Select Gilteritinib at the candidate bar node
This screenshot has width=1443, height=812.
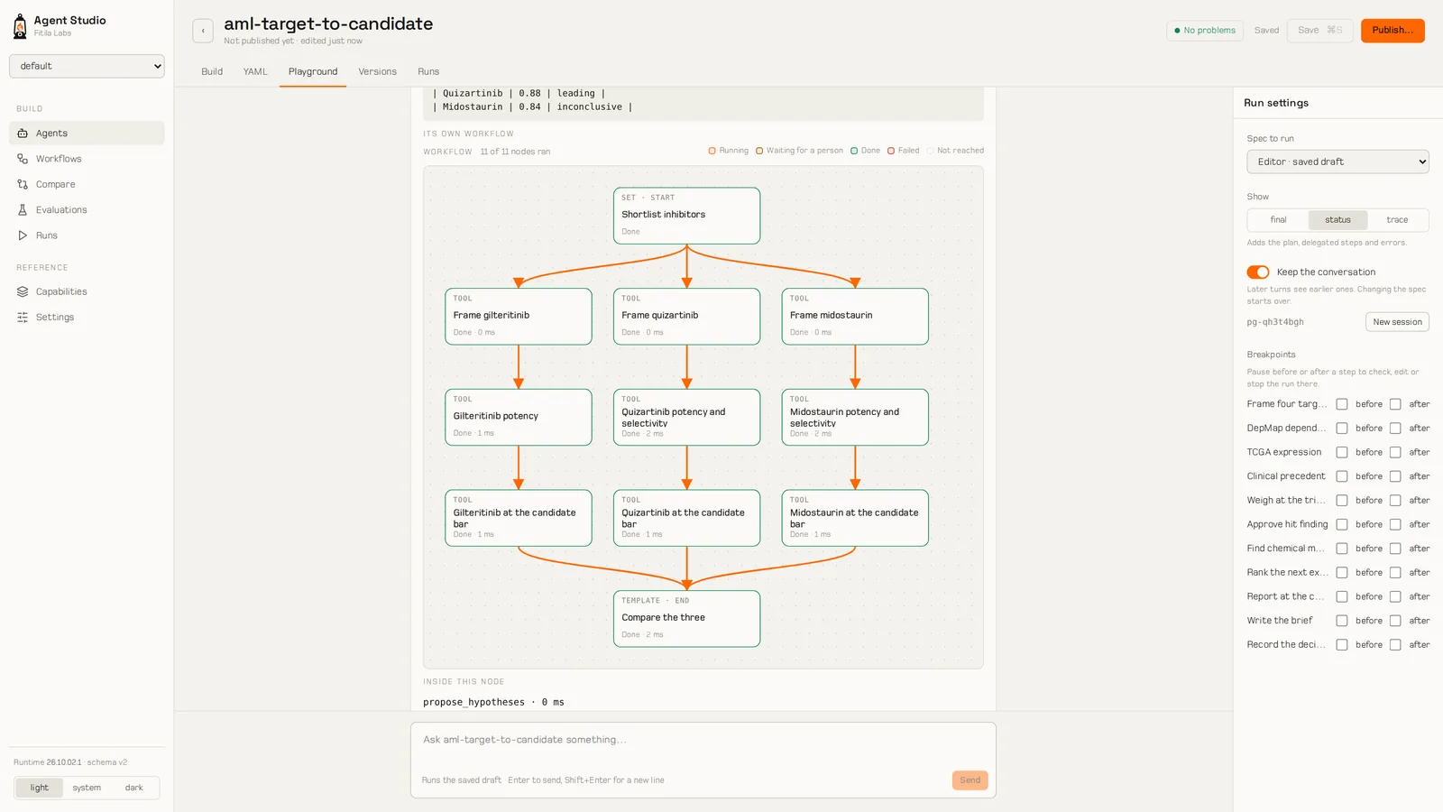coord(519,518)
